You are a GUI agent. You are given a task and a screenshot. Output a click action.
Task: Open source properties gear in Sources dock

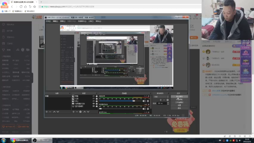(x=81, y=112)
